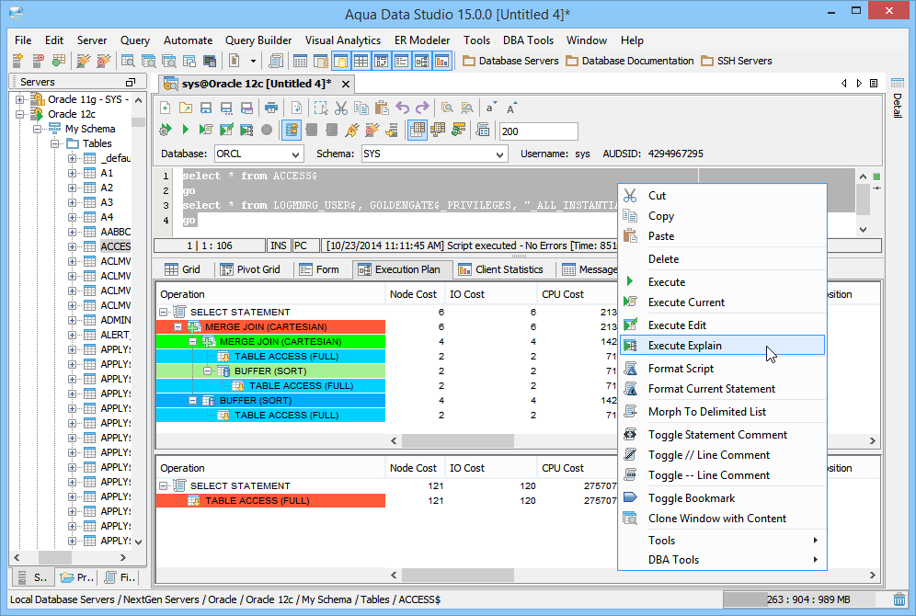
Task: Toggle the auto-commit database button
Action: [x=291, y=130]
